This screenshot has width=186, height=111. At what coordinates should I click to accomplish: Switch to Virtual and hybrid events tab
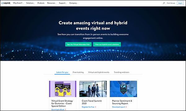[x=99, y=72]
